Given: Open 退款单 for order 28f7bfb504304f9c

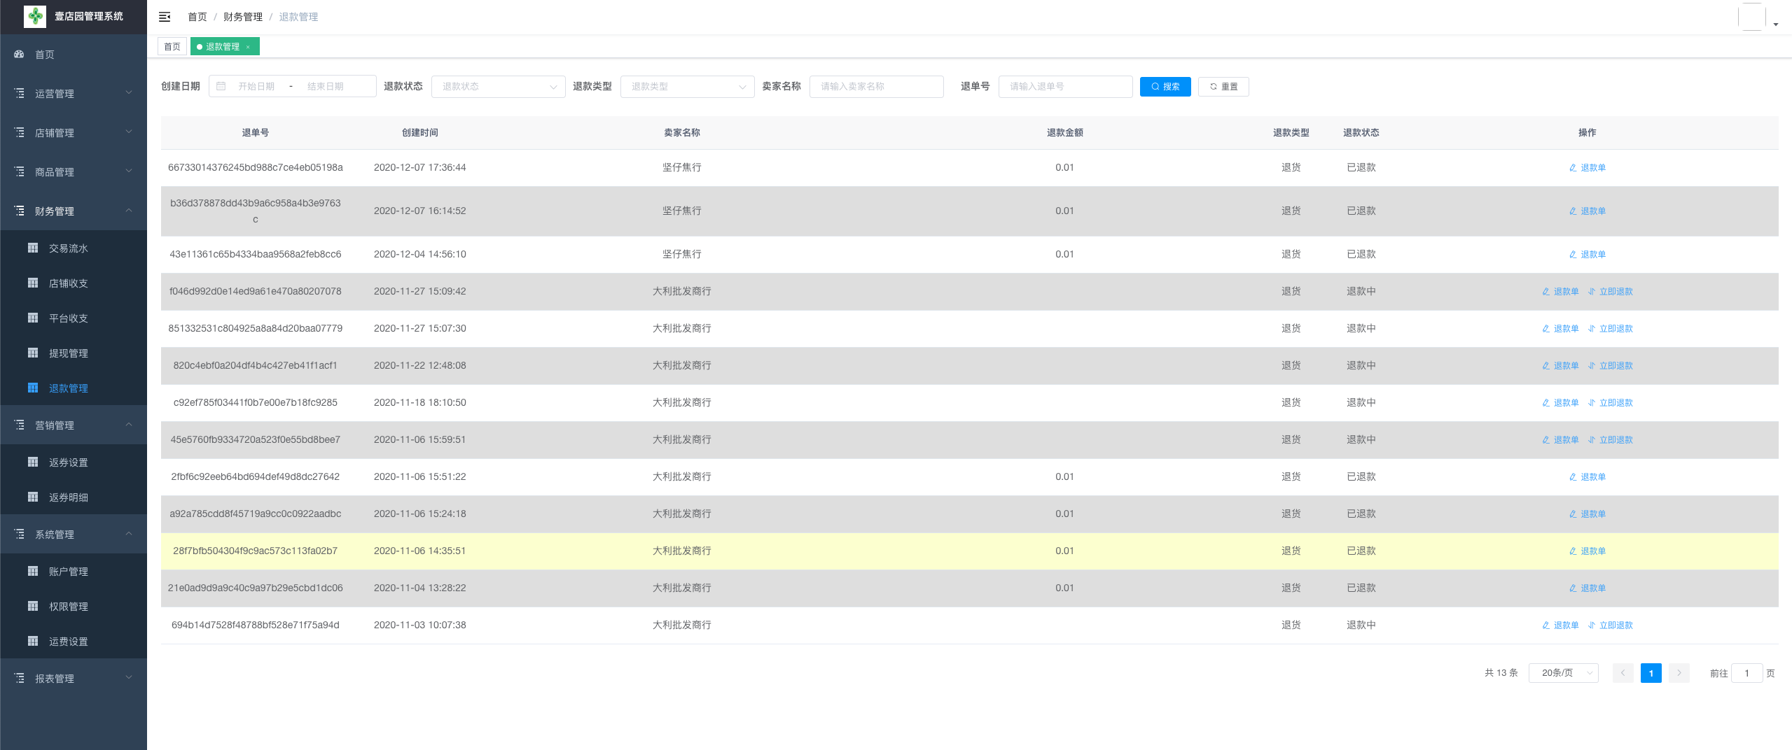Looking at the screenshot, I should pyautogui.click(x=1588, y=551).
